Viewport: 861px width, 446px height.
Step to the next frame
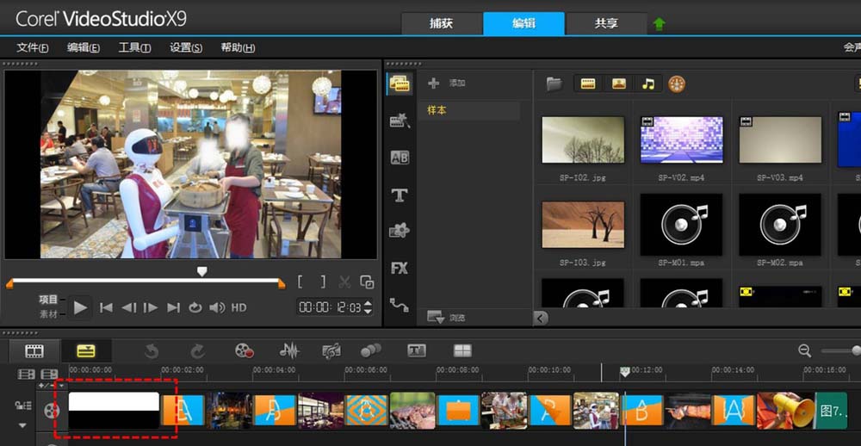click(x=151, y=307)
